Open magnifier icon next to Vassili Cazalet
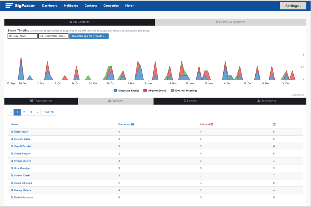311x207 pixels. pos(12,146)
